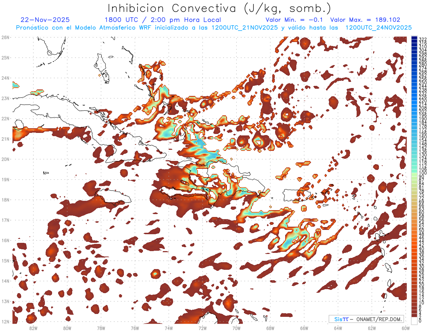
Task: Click the 70W longitude label
Action: (x=236, y=328)
